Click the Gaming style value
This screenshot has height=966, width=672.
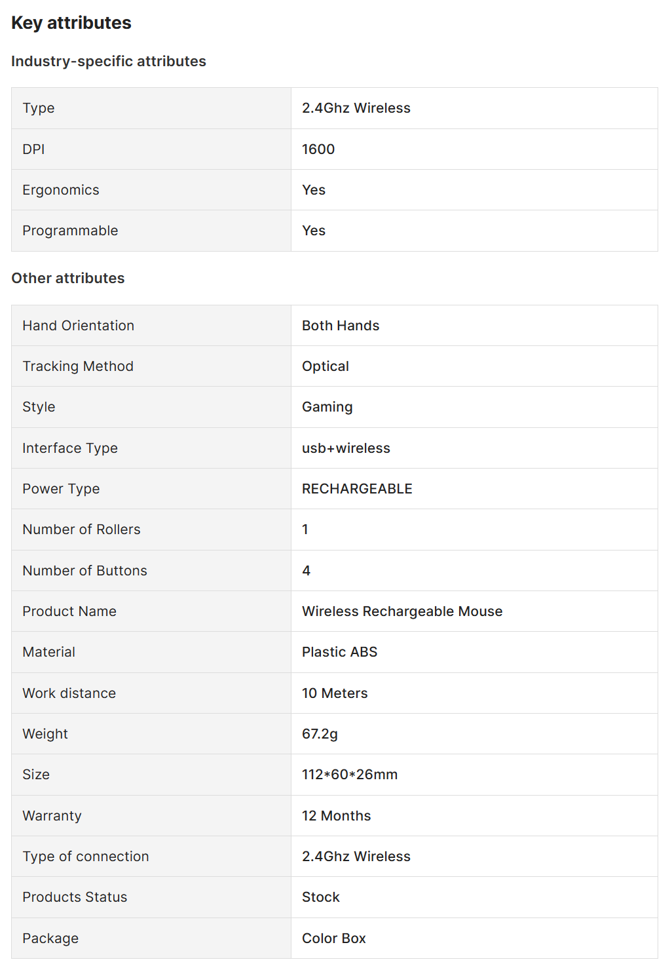click(x=327, y=407)
